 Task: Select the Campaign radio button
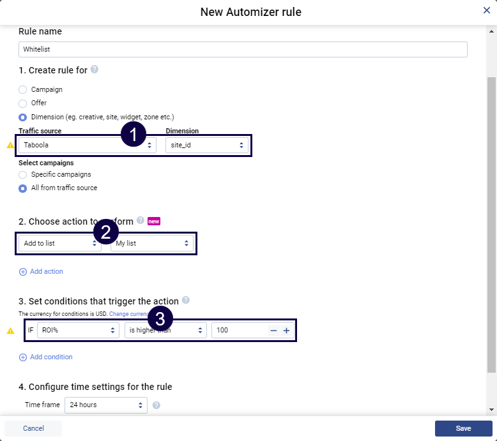pos(23,90)
